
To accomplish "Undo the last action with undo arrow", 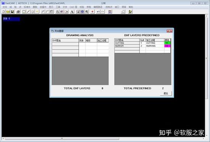I will click(98, 12).
